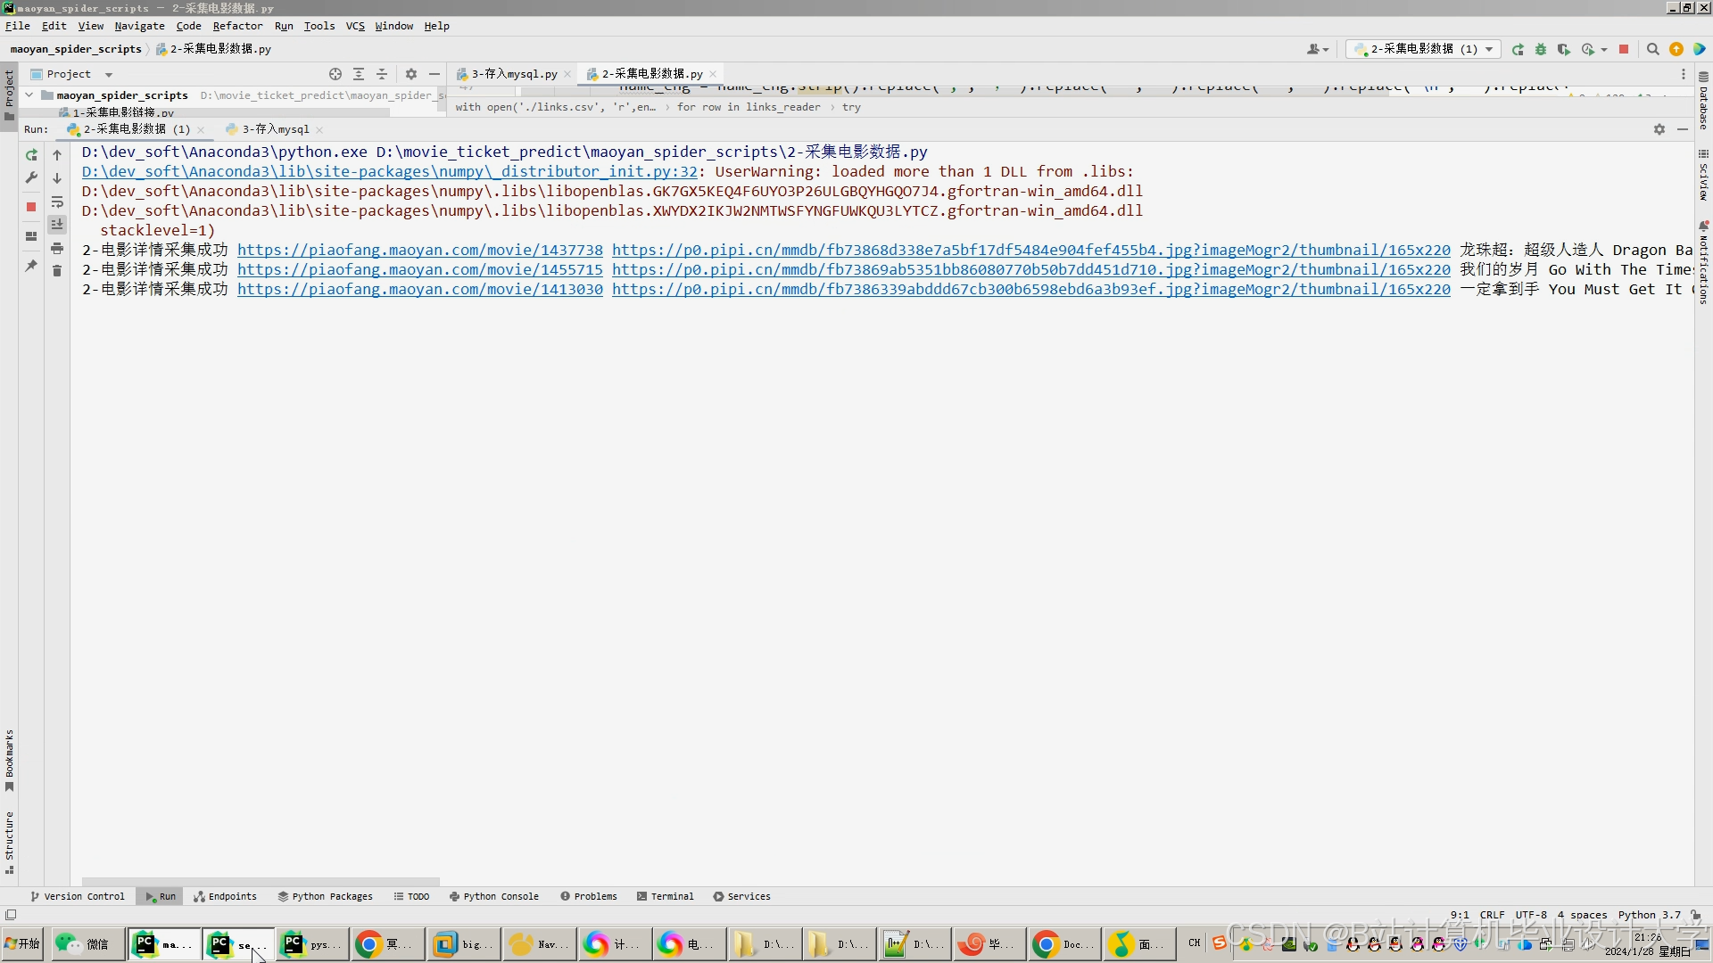Switch to 3-存入mysql.py editor tab
The width and height of the screenshot is (1713, 963).
(513, 74)
